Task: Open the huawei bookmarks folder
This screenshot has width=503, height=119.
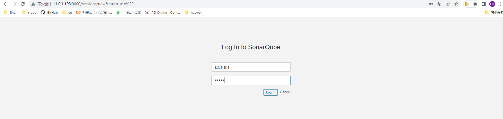Action: tap(193, 12)
